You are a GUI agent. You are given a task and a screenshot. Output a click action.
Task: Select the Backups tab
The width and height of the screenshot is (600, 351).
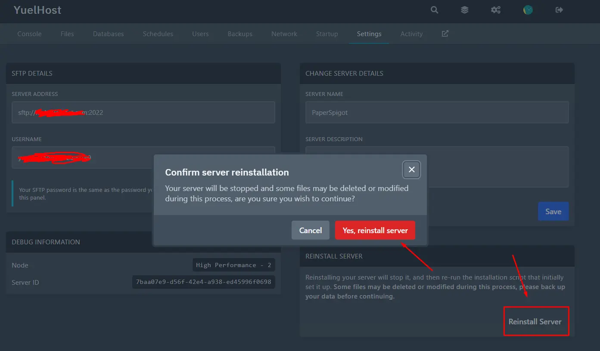click(240, 34)
